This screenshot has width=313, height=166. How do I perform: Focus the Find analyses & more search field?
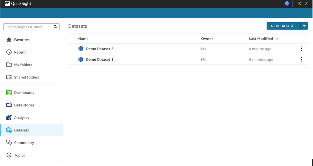[x=31, y=27]
